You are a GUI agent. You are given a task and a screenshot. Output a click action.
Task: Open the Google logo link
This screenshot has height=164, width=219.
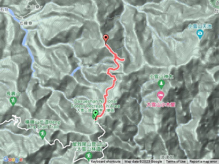click(x=13, y=160)
